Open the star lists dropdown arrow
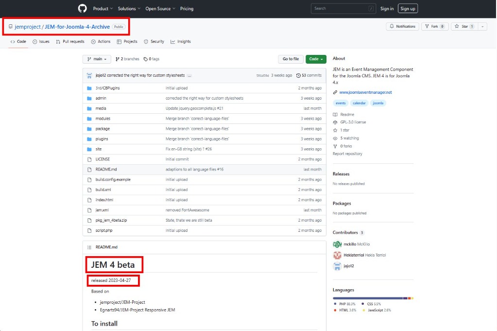 tap(482, 26)
